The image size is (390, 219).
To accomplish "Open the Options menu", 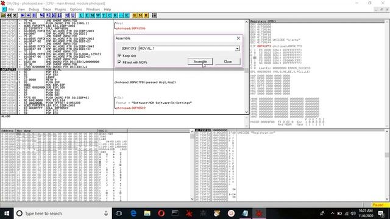I will [76, 9].
